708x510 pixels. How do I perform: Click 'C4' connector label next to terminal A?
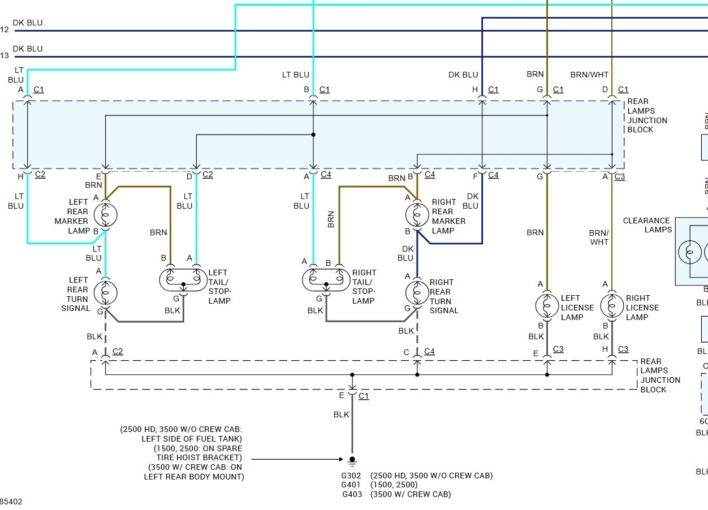[x=326, y=174]
